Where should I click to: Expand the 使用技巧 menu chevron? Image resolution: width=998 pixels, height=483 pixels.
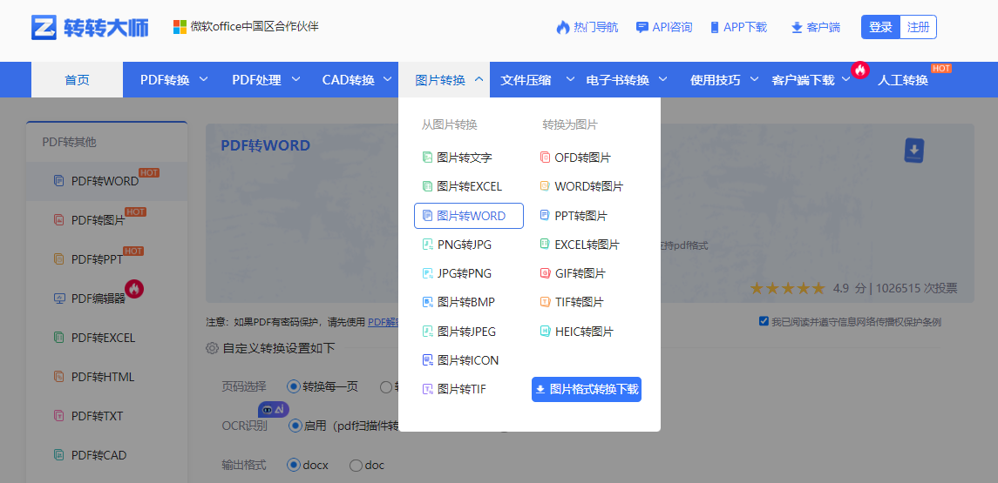click(755, 79)
